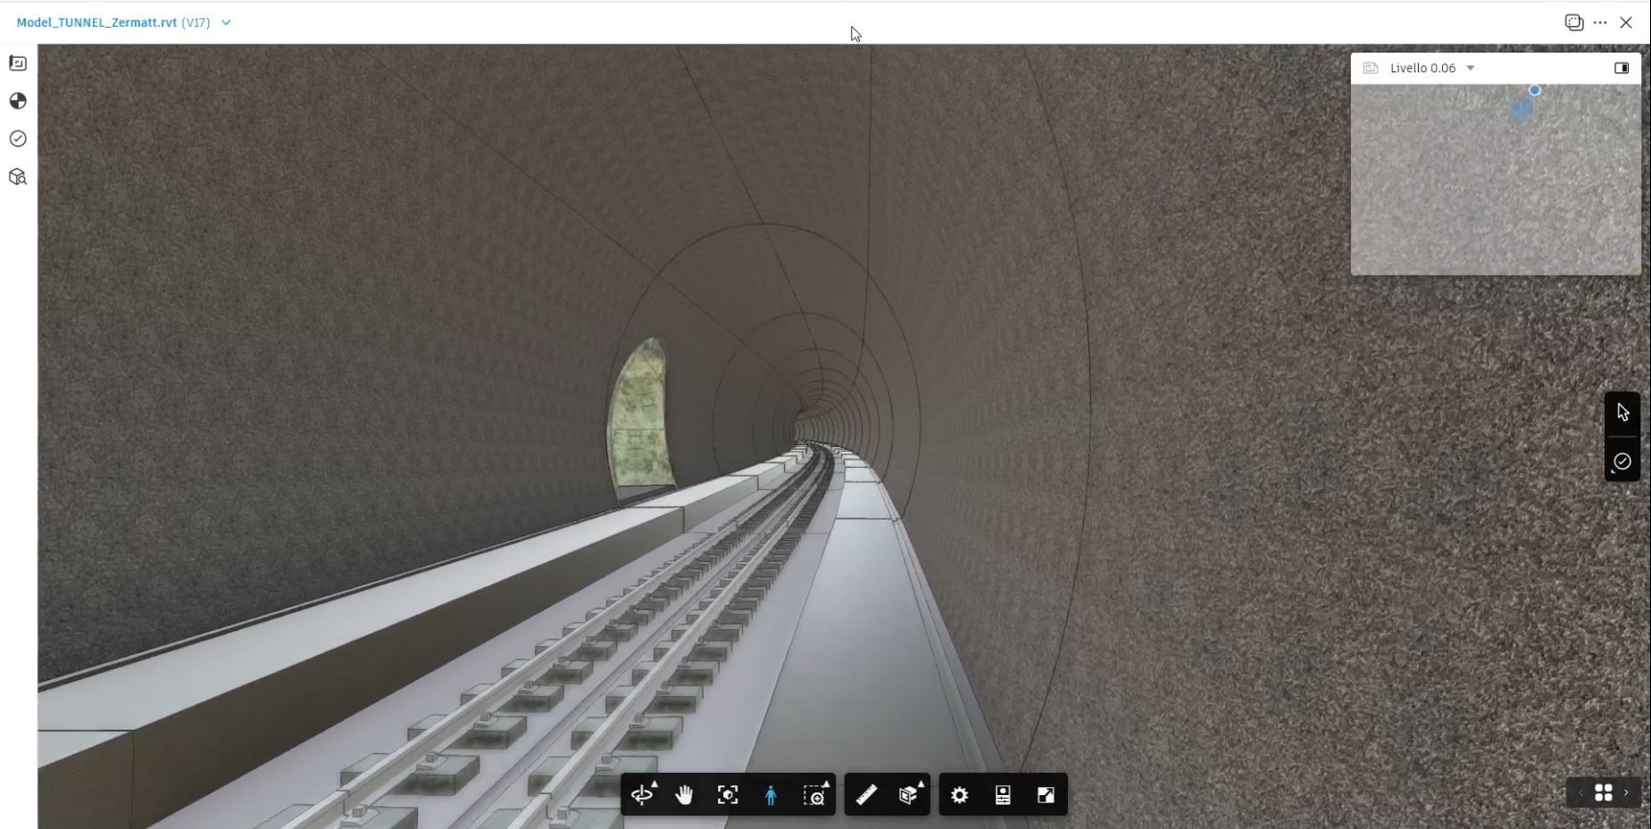Click the blue location marker on minimap
This screenshot has height=829, width=1651.
(1534, 90)
